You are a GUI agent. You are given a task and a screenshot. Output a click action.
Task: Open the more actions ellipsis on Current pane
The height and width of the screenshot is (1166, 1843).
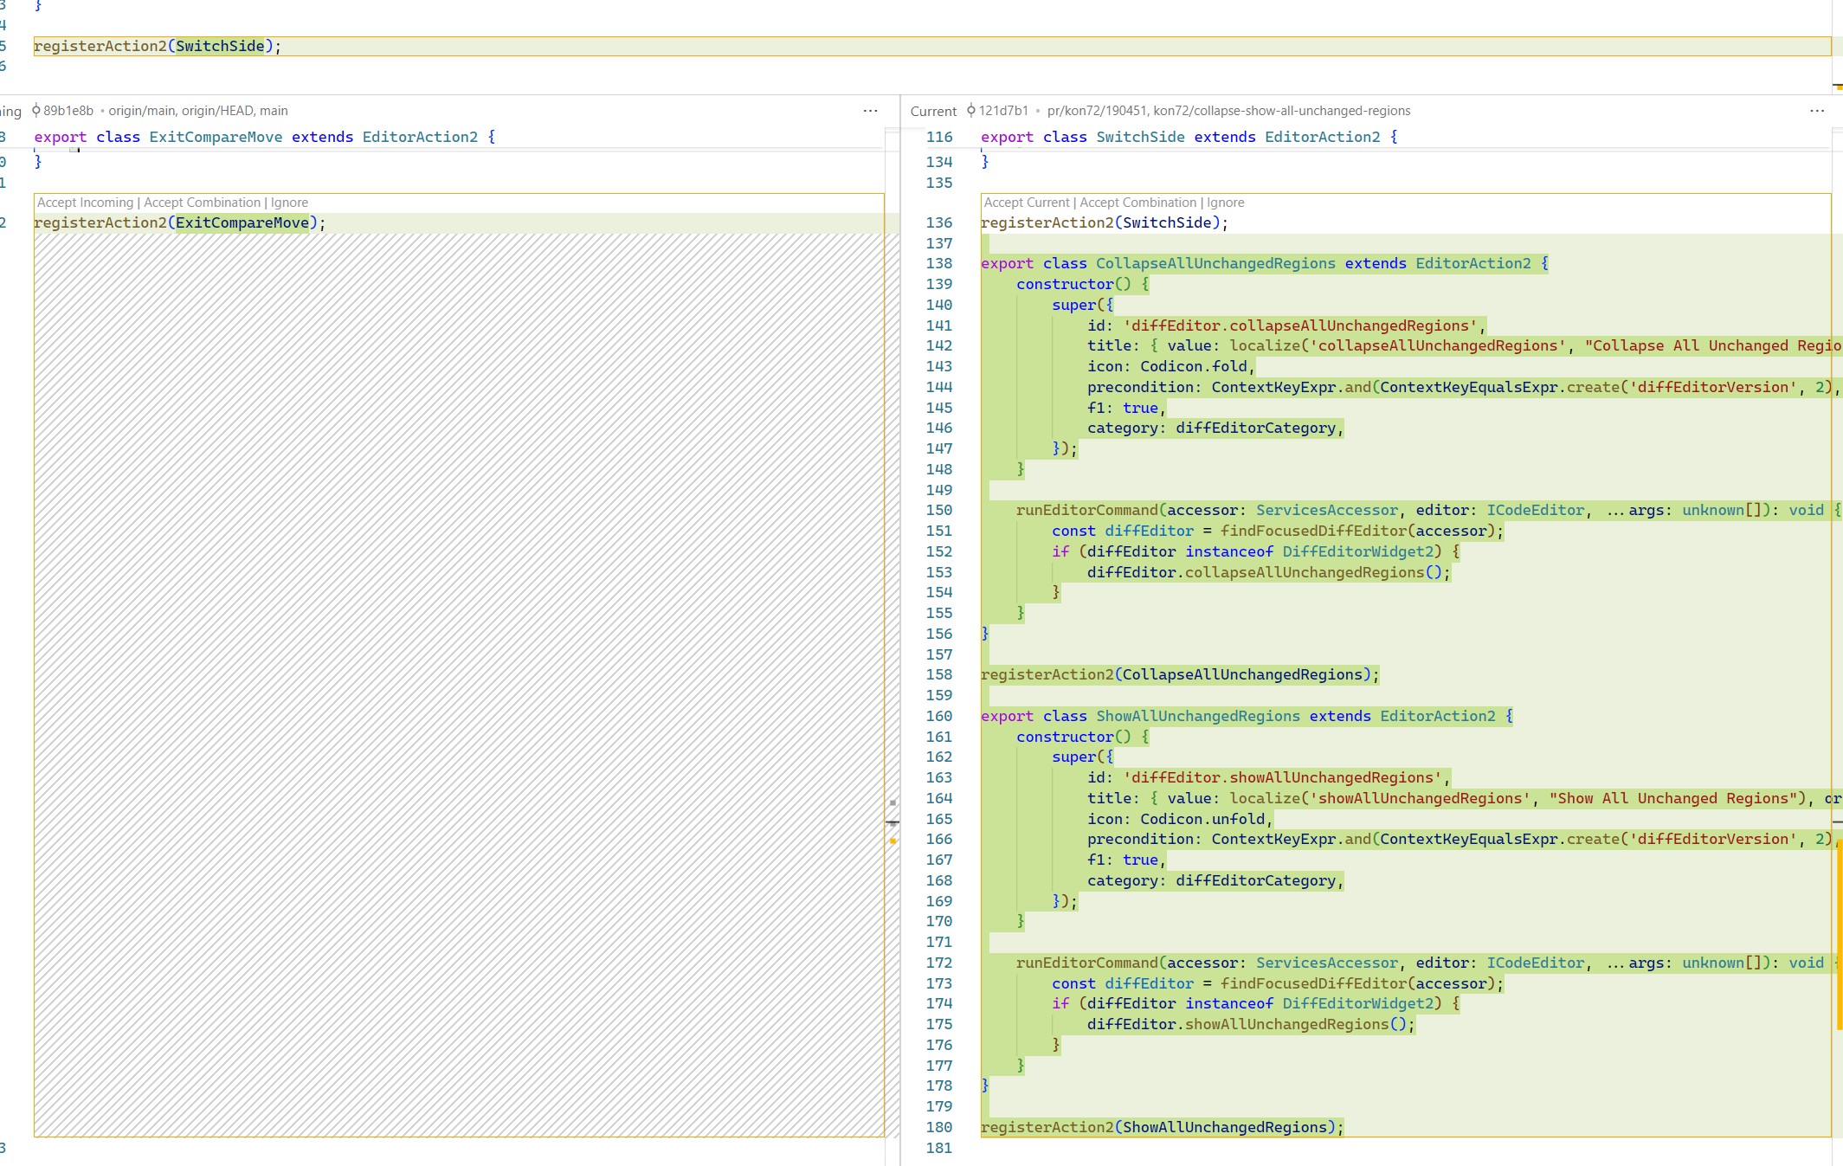(1816, 111)
